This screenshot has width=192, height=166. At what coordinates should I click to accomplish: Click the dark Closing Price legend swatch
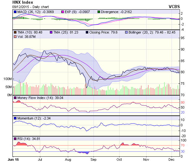(87, 32)
